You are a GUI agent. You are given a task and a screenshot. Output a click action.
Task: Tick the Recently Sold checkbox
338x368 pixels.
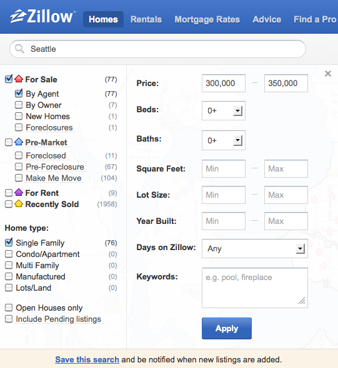coord(9,204)
